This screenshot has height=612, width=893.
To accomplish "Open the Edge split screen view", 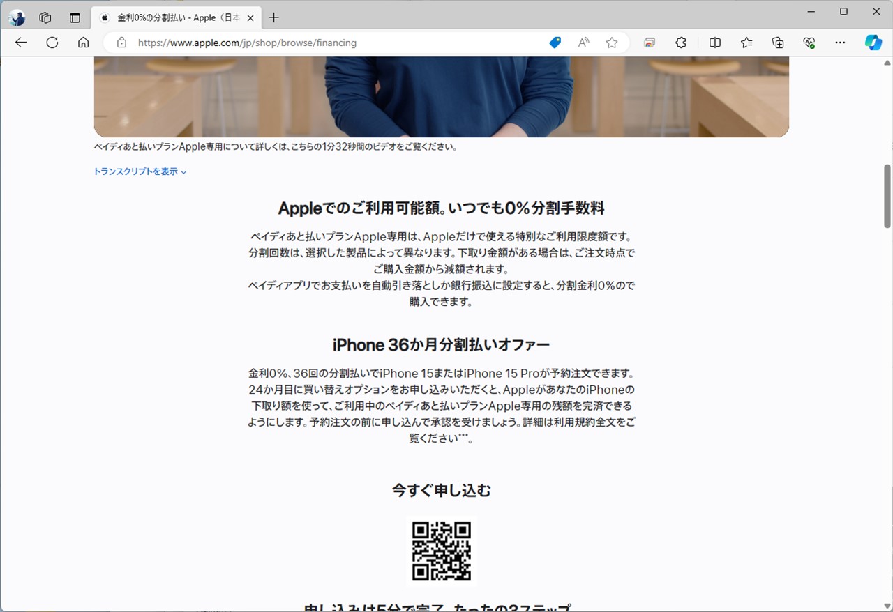I will click(714, 43).
